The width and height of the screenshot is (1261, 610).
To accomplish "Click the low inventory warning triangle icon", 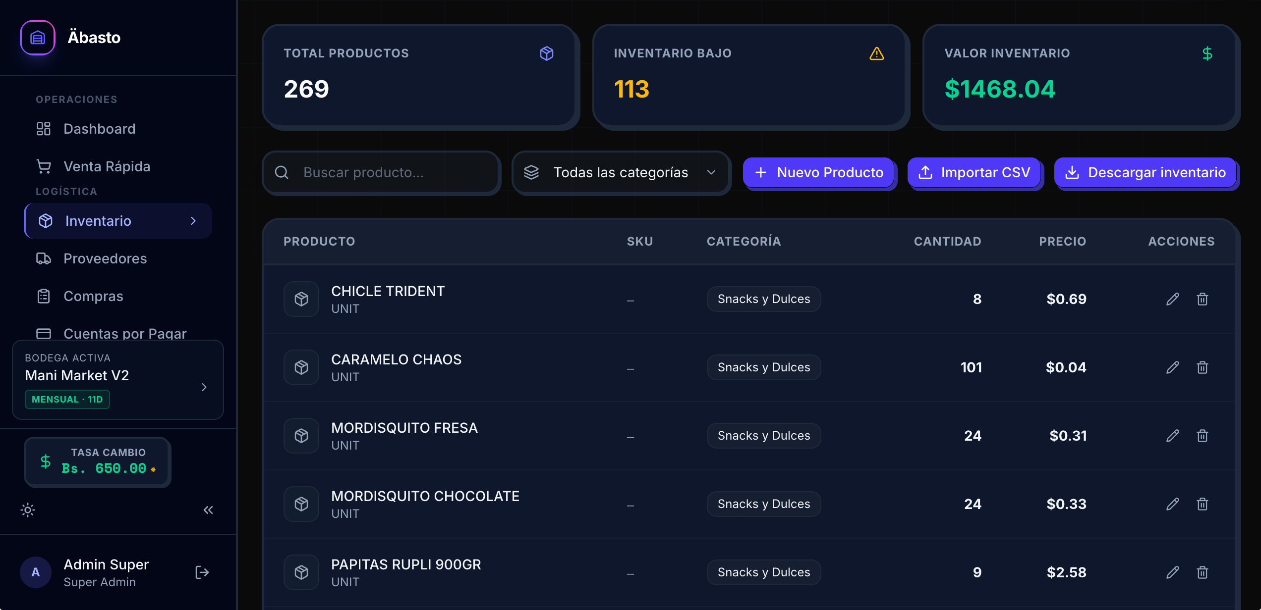I will (876, 53).
